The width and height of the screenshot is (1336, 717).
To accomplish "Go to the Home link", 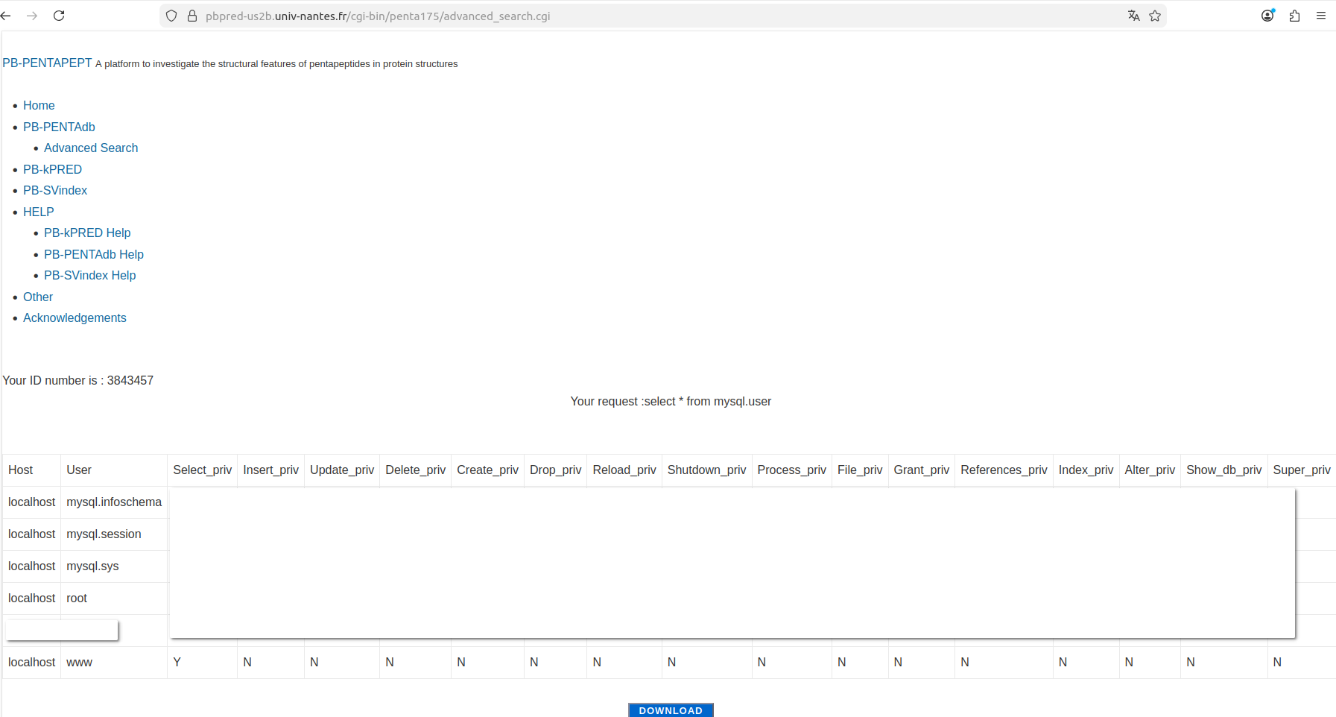I will click(39, 106).
